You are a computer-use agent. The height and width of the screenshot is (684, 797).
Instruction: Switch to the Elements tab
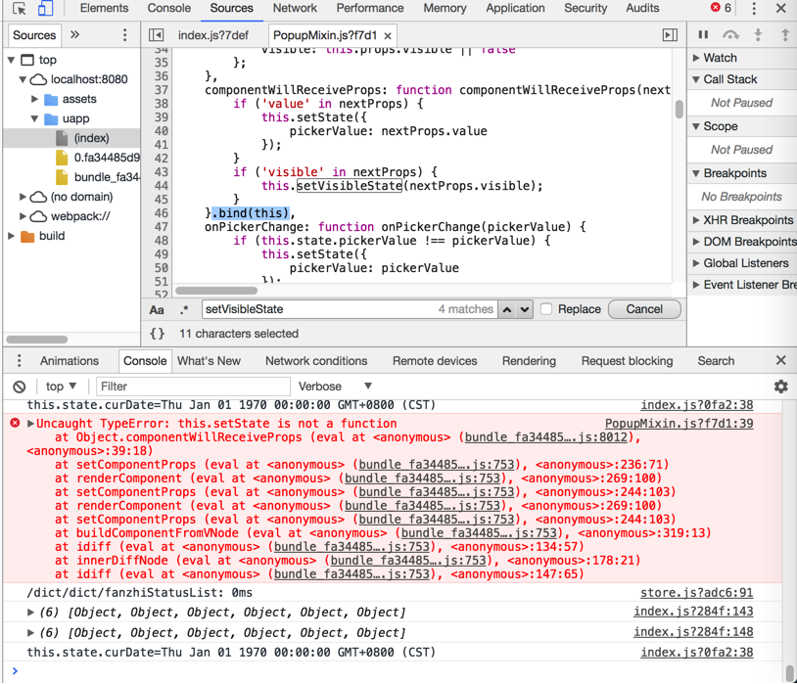click(x=104, y=8)
